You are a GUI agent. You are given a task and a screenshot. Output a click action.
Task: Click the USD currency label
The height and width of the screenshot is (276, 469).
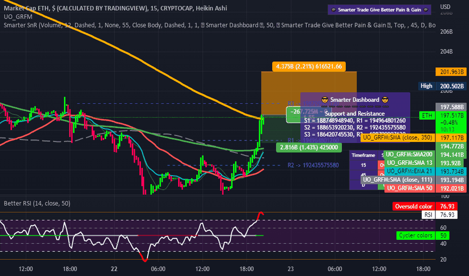pyautogui.click(x=445, y=7)
